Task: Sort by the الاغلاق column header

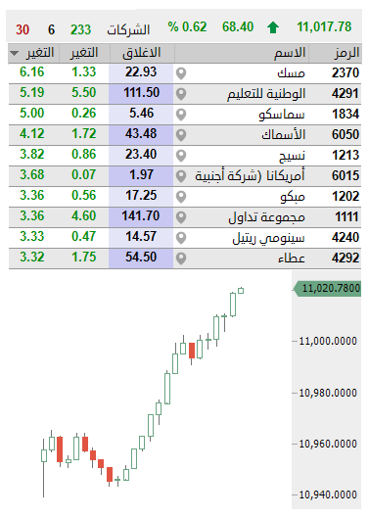Action: tap(141, 53)
